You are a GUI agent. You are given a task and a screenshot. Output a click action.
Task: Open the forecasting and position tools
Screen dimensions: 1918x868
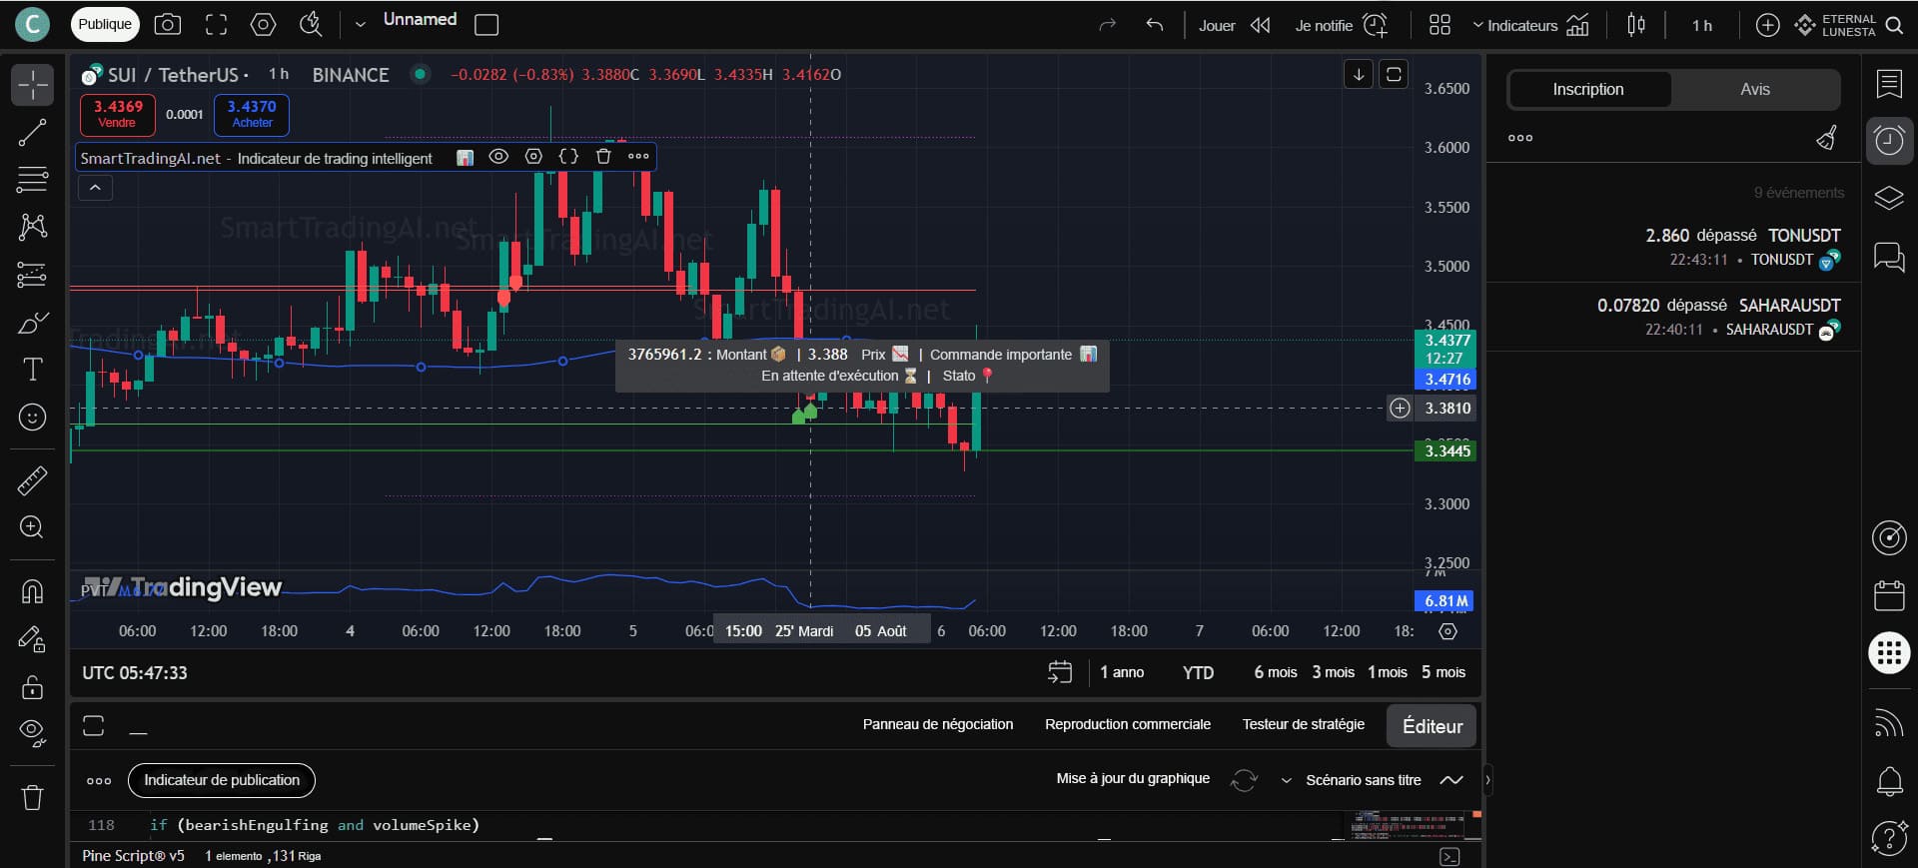coord(32,274)
